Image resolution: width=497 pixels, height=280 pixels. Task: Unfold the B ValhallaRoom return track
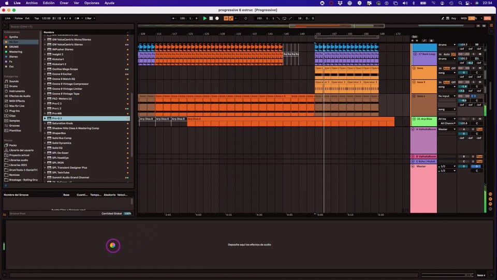point(413,157)
